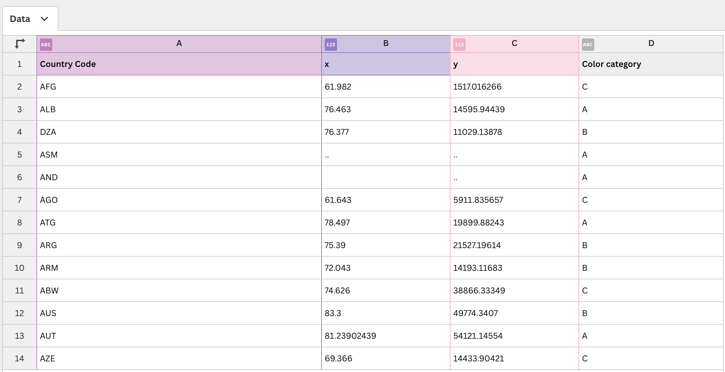
Task: Select the cell with value 83.3
Action: pyautogui.click(x=386, y=313)
